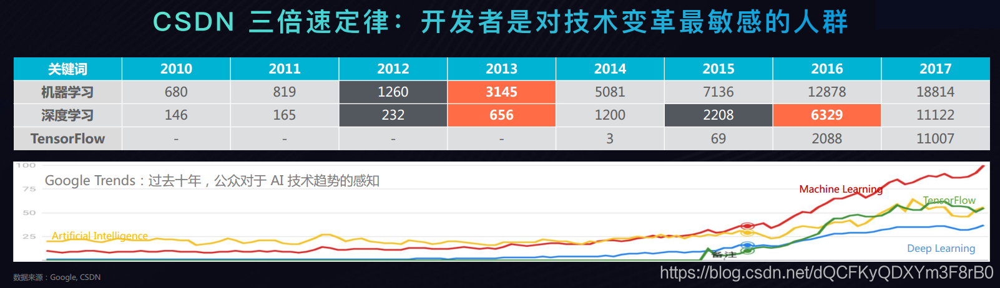Image resolution: width=1000 pixels, height=288 pixels.
Task: Click the dark cell showing 2208
Action: pos(718,115)
